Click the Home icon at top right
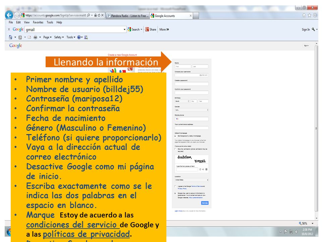The image size is (322, 242). point(304,15)
